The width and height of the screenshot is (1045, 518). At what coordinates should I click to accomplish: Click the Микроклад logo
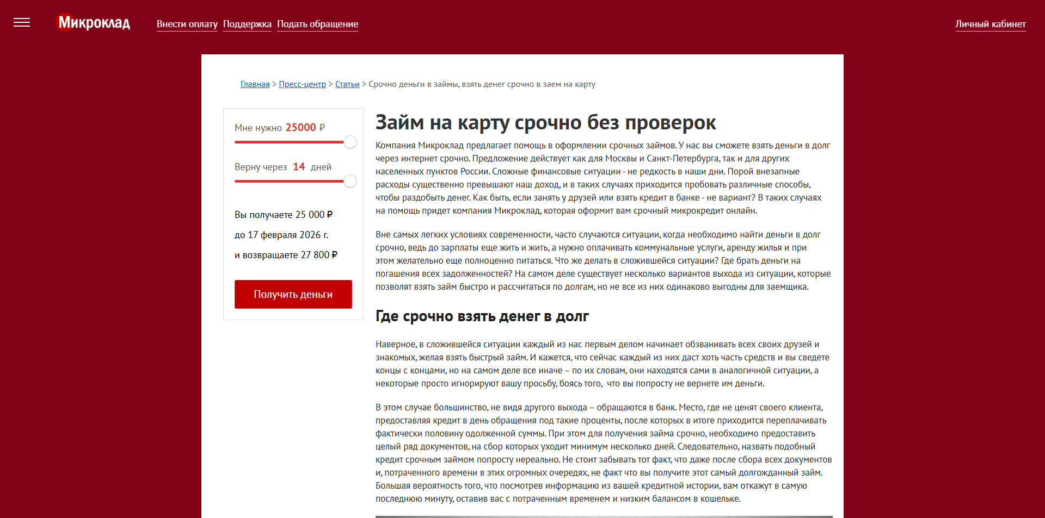93,23
